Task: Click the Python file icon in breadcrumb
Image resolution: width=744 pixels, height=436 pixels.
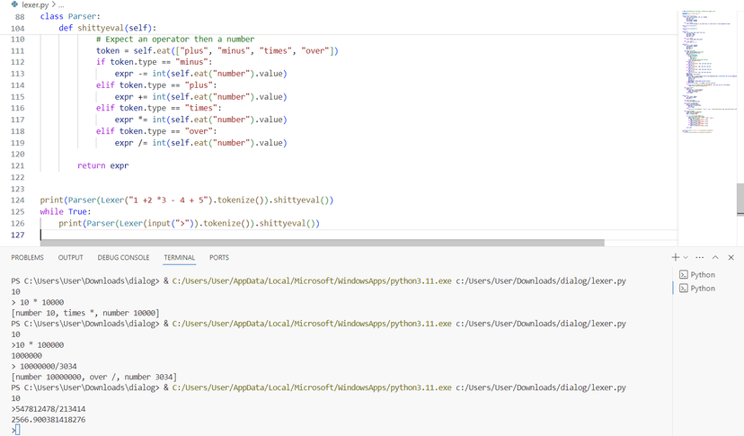Action: (x=14, y=4)
